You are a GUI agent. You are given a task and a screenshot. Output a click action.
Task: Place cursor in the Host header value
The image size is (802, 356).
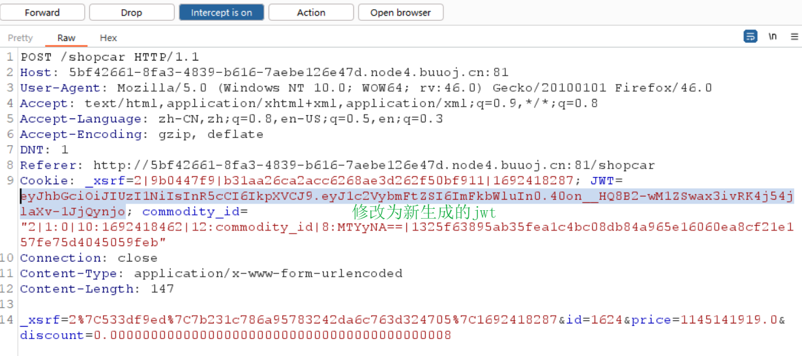pyautogui.click(x=288, y=72)
